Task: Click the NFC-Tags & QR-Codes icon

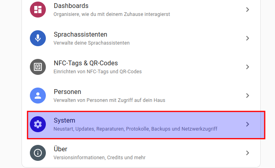Action: point(38,67)
